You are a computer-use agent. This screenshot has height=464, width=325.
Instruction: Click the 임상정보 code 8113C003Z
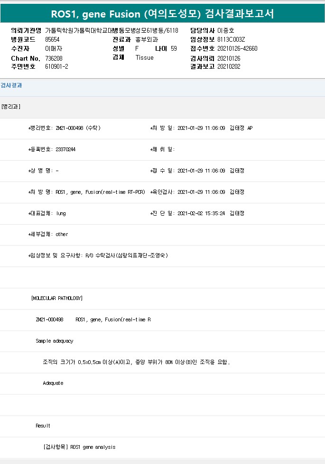pos(231,39)
